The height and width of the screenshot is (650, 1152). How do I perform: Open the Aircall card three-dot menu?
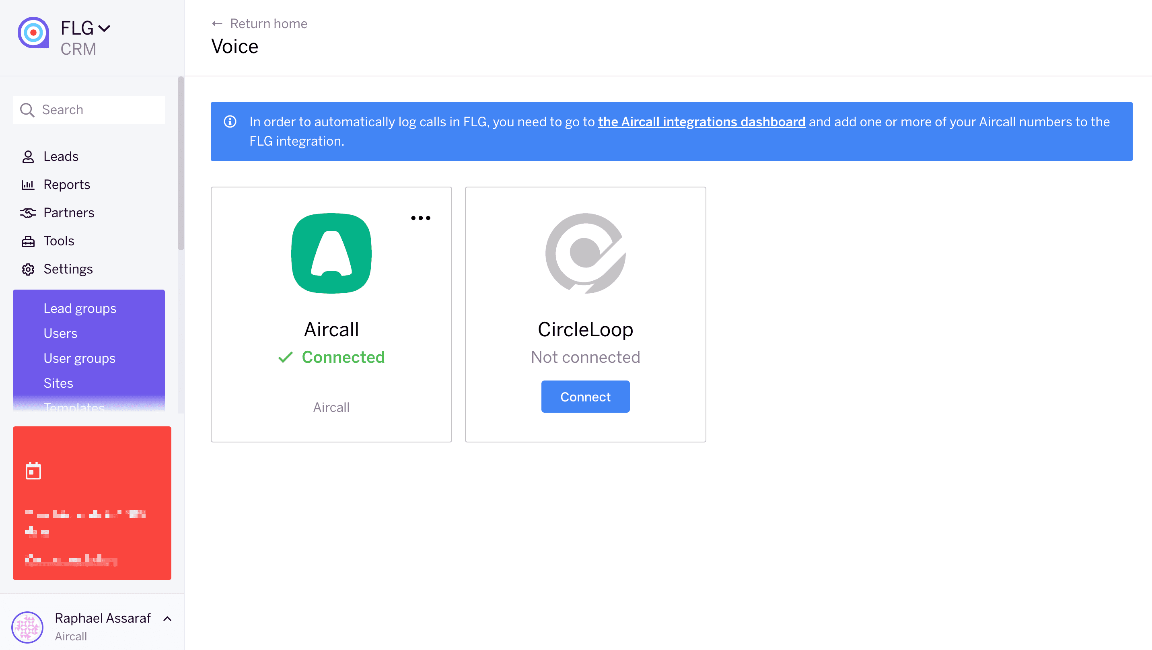420,218
